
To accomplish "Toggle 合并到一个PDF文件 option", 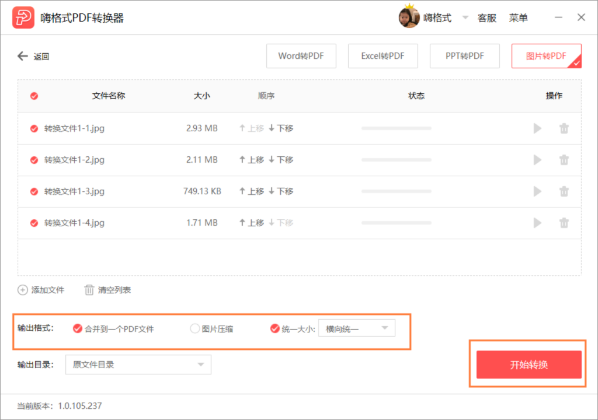I will [x=78, y=328].
